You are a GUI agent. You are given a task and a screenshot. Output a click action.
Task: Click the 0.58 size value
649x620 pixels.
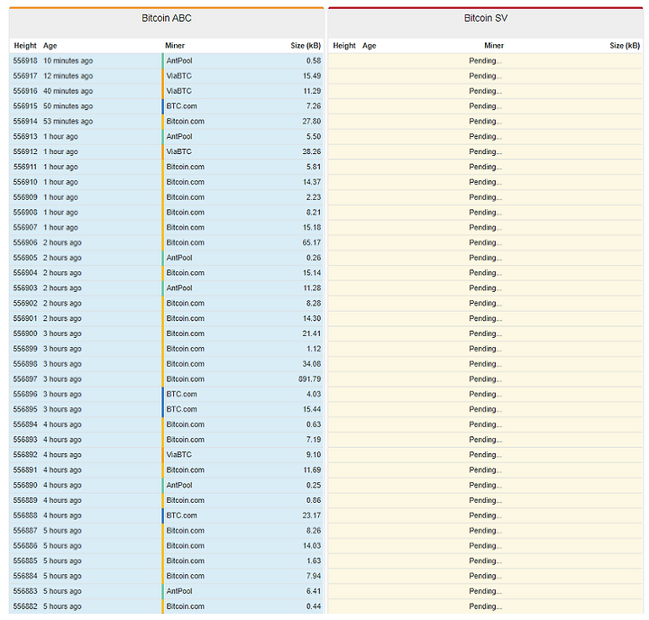coord(314,61)
